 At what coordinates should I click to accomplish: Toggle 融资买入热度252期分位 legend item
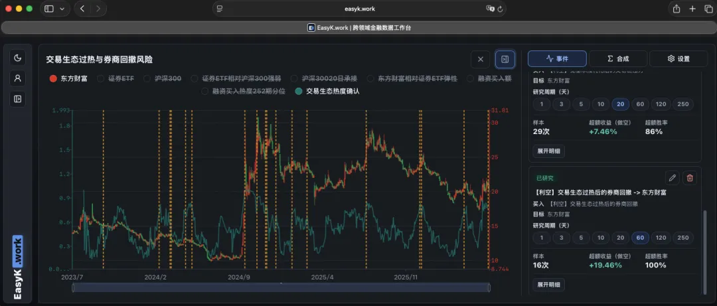point(244,91)
